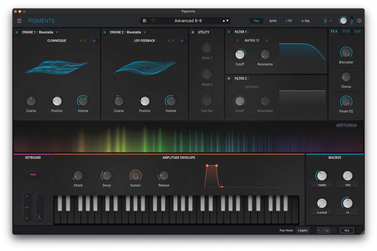Click Engine 2 Position knob
The width and height of the screenshot is (377, 251).
tap(145, 101)
